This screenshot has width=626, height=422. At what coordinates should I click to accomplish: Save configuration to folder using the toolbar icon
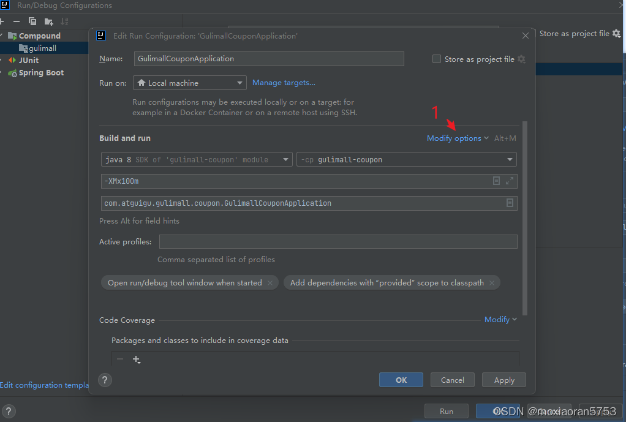[x=49, y=21]
